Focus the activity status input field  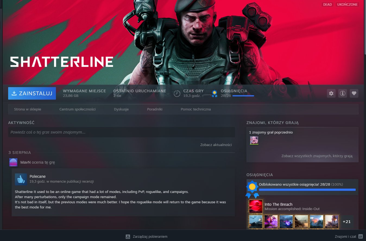tap(121, 132)
